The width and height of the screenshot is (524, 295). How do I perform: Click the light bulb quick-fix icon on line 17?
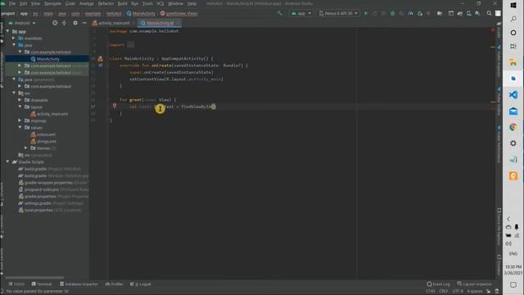[x=115, y=106]
